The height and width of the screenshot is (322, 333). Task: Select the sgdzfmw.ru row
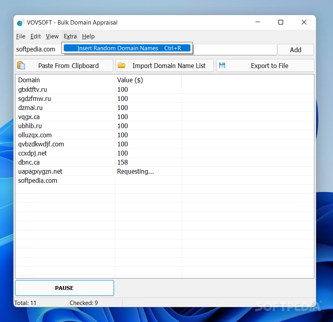click(x=165, y=98)
